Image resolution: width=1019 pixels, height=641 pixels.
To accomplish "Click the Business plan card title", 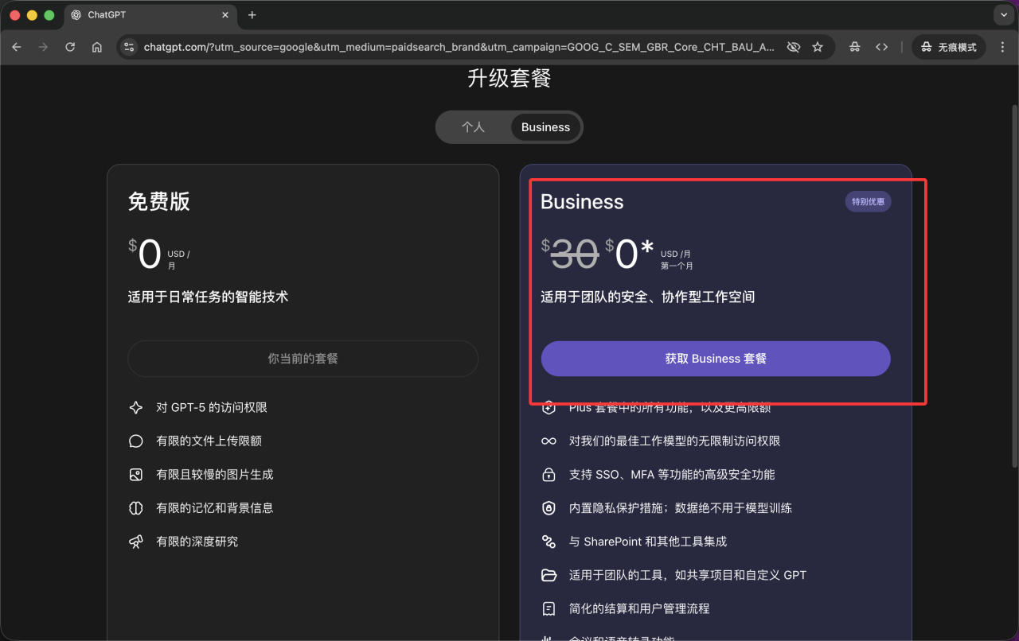I will (x=582, y=202).
